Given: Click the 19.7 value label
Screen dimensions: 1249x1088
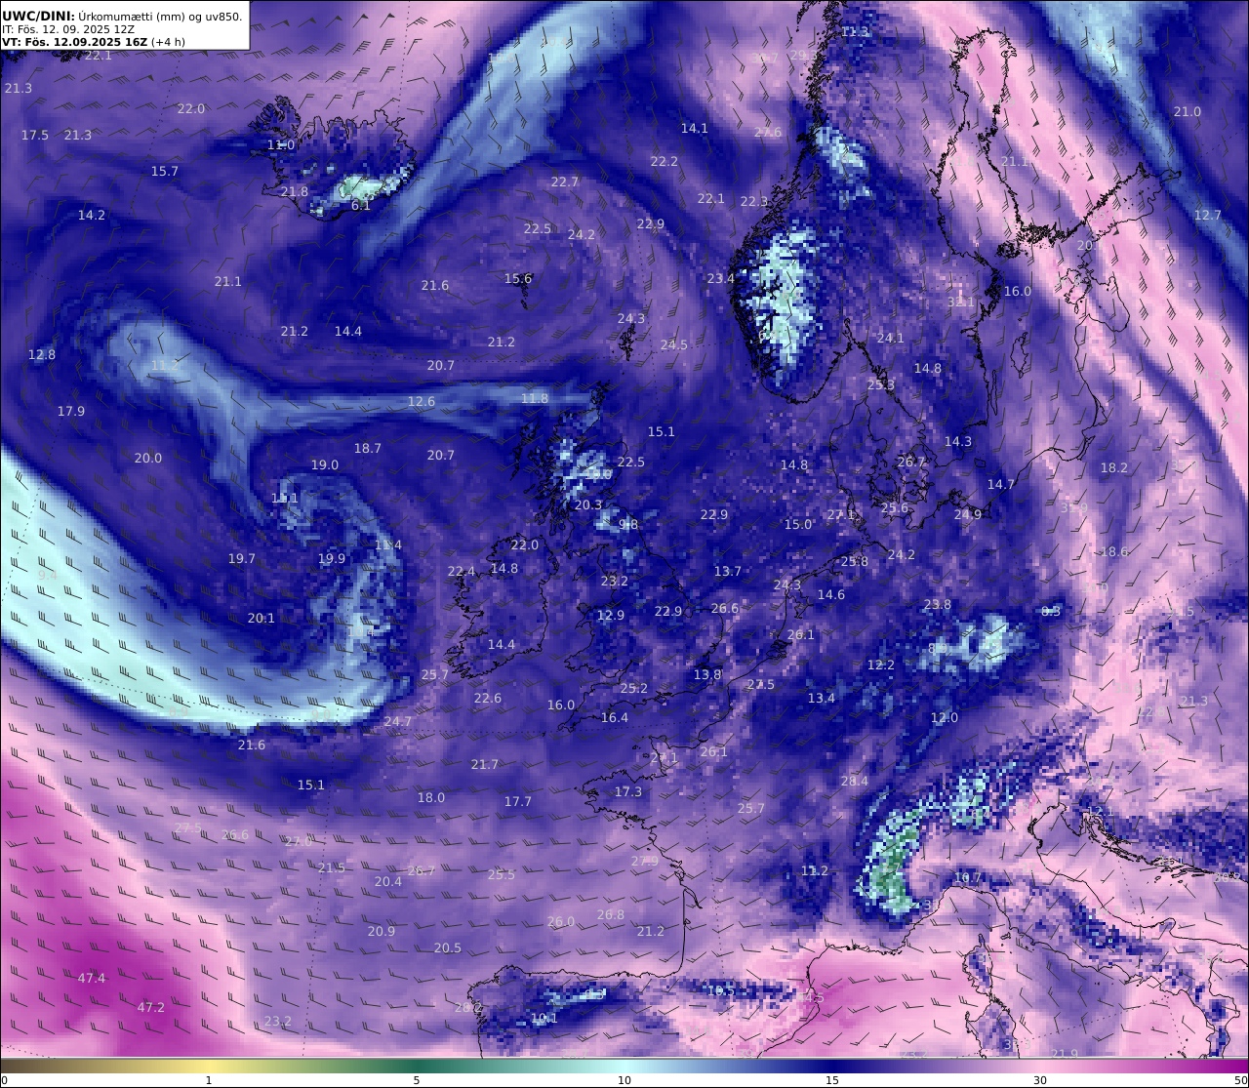Looking at the screenshot, I should pyautogui.click(x=241, y=558).
